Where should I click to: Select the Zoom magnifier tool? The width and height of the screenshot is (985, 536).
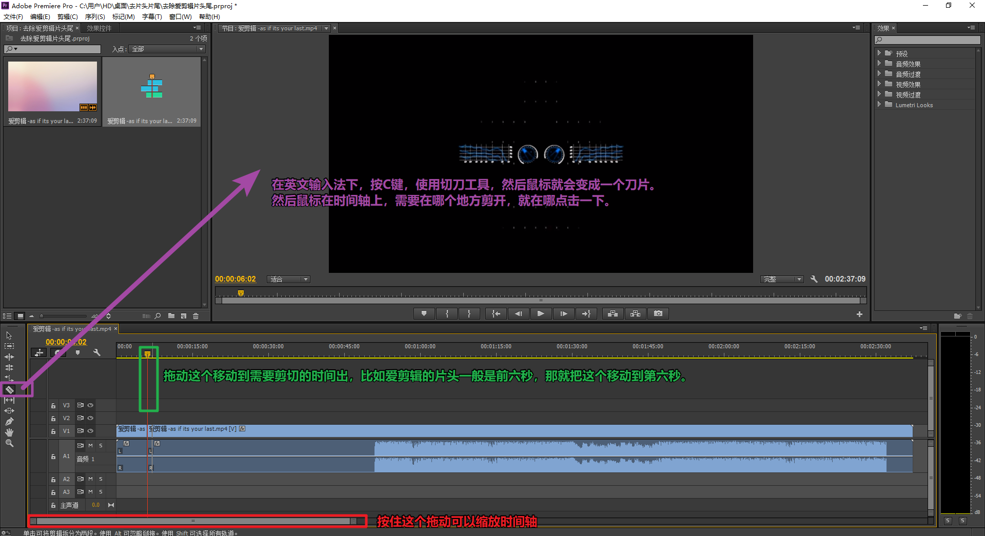click(x=9, y=443)
